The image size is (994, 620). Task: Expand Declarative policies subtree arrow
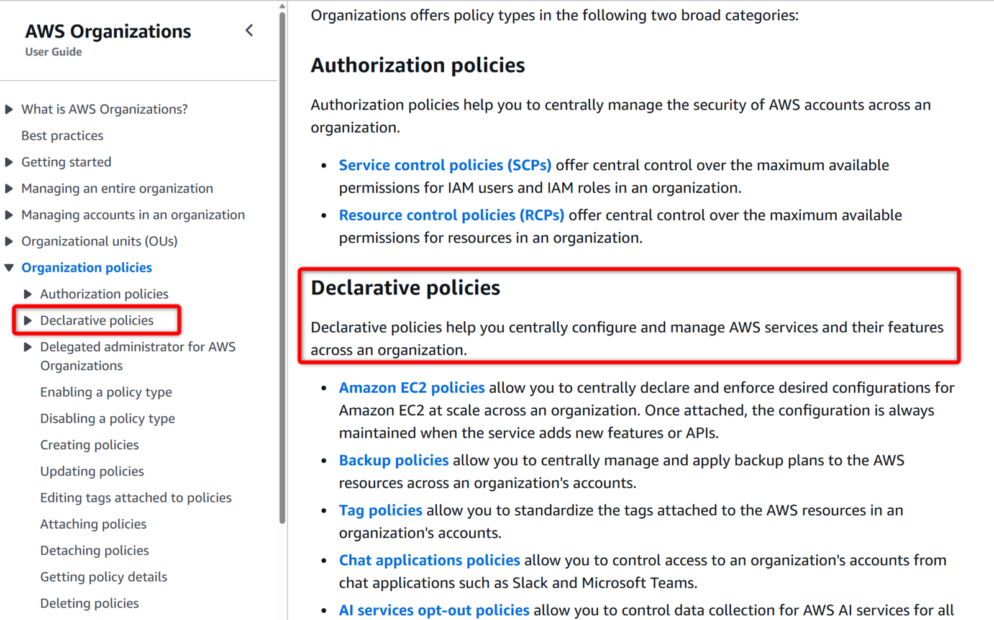tap(28, 321)
